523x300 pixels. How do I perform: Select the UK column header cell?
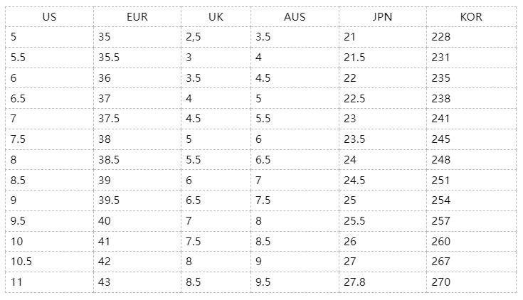click(x=216, y=17)
